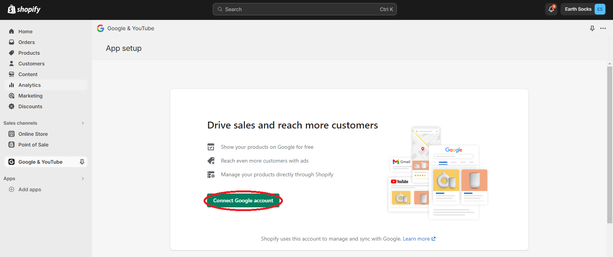This screenshot has width=613, height=257.
Task: Click the Google G icon in sidebar
Action: [x=12, y=162]
